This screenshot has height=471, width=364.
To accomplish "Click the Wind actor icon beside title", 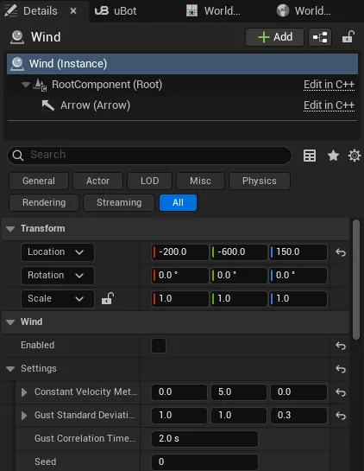I will click(x=17, y=37).
